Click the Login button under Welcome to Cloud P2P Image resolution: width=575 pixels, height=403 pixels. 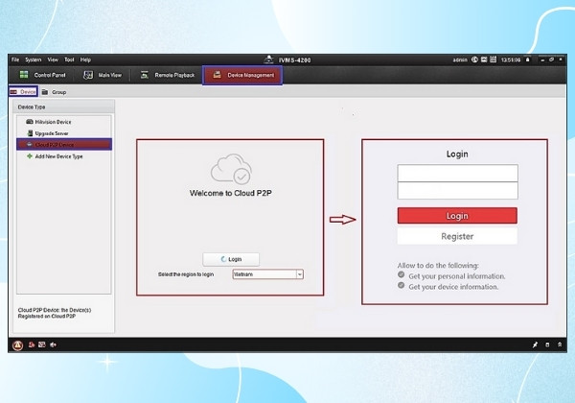(x=231, y=259)
